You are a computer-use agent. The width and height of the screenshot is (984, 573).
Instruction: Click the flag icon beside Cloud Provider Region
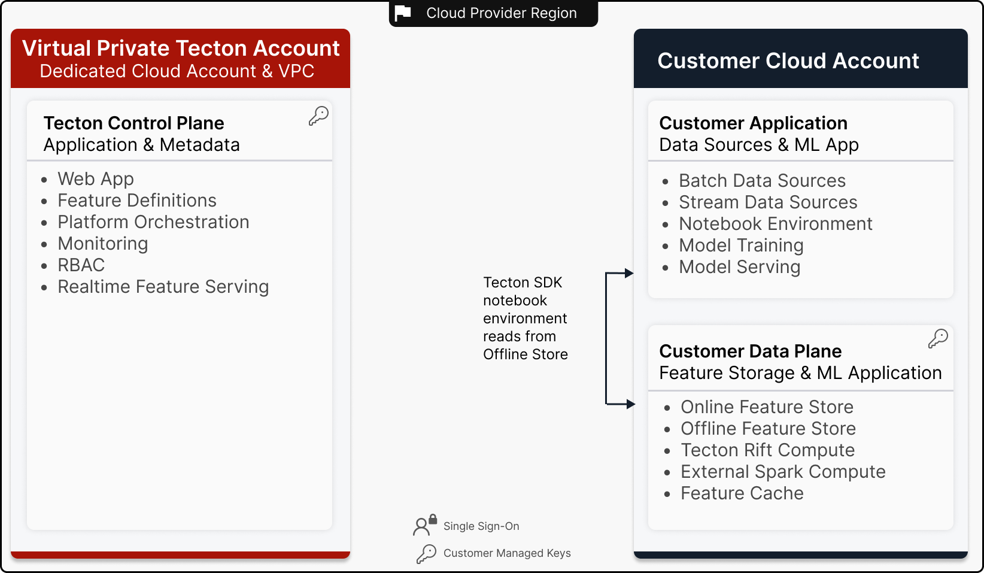point(403,13)
